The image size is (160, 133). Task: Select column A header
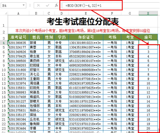[x=18, y=13]
